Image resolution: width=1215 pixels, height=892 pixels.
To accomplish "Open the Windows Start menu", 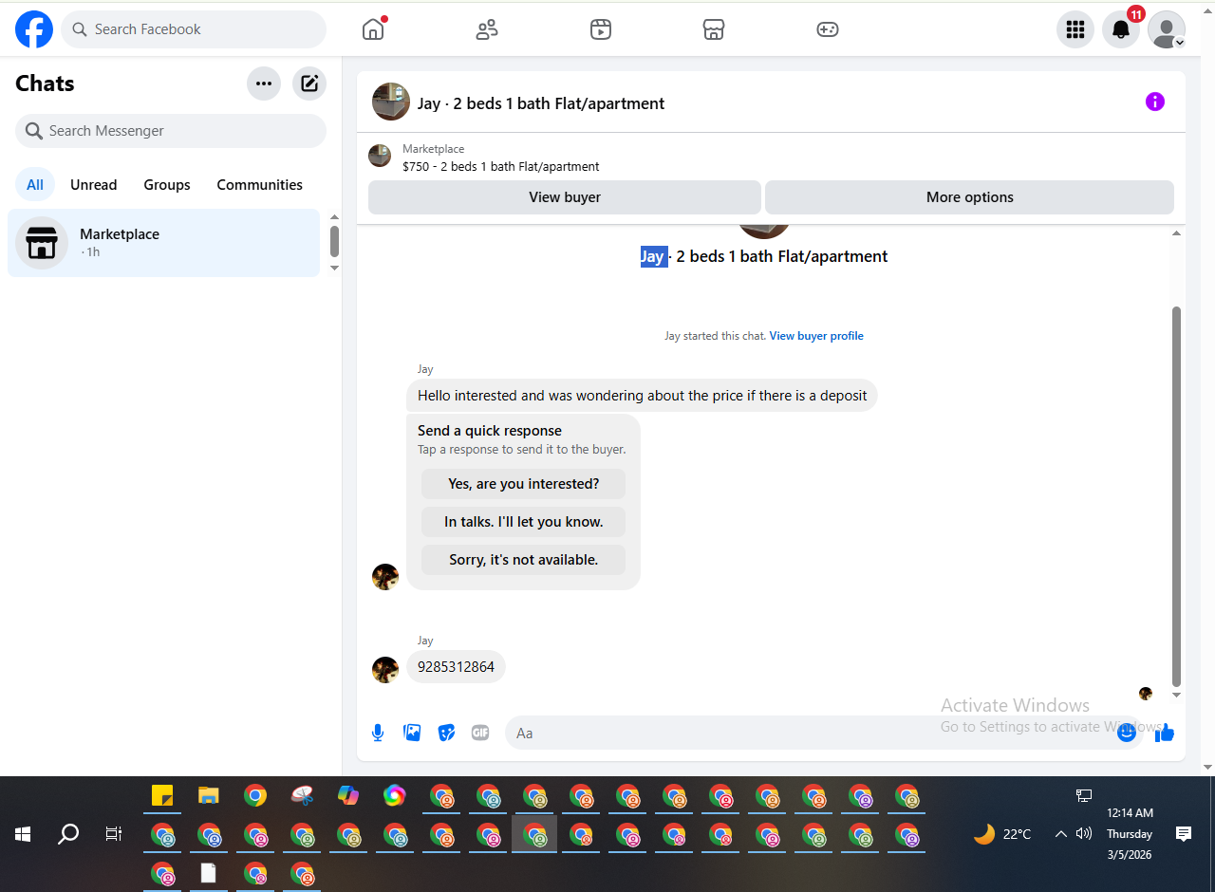I will click(23, 834).
